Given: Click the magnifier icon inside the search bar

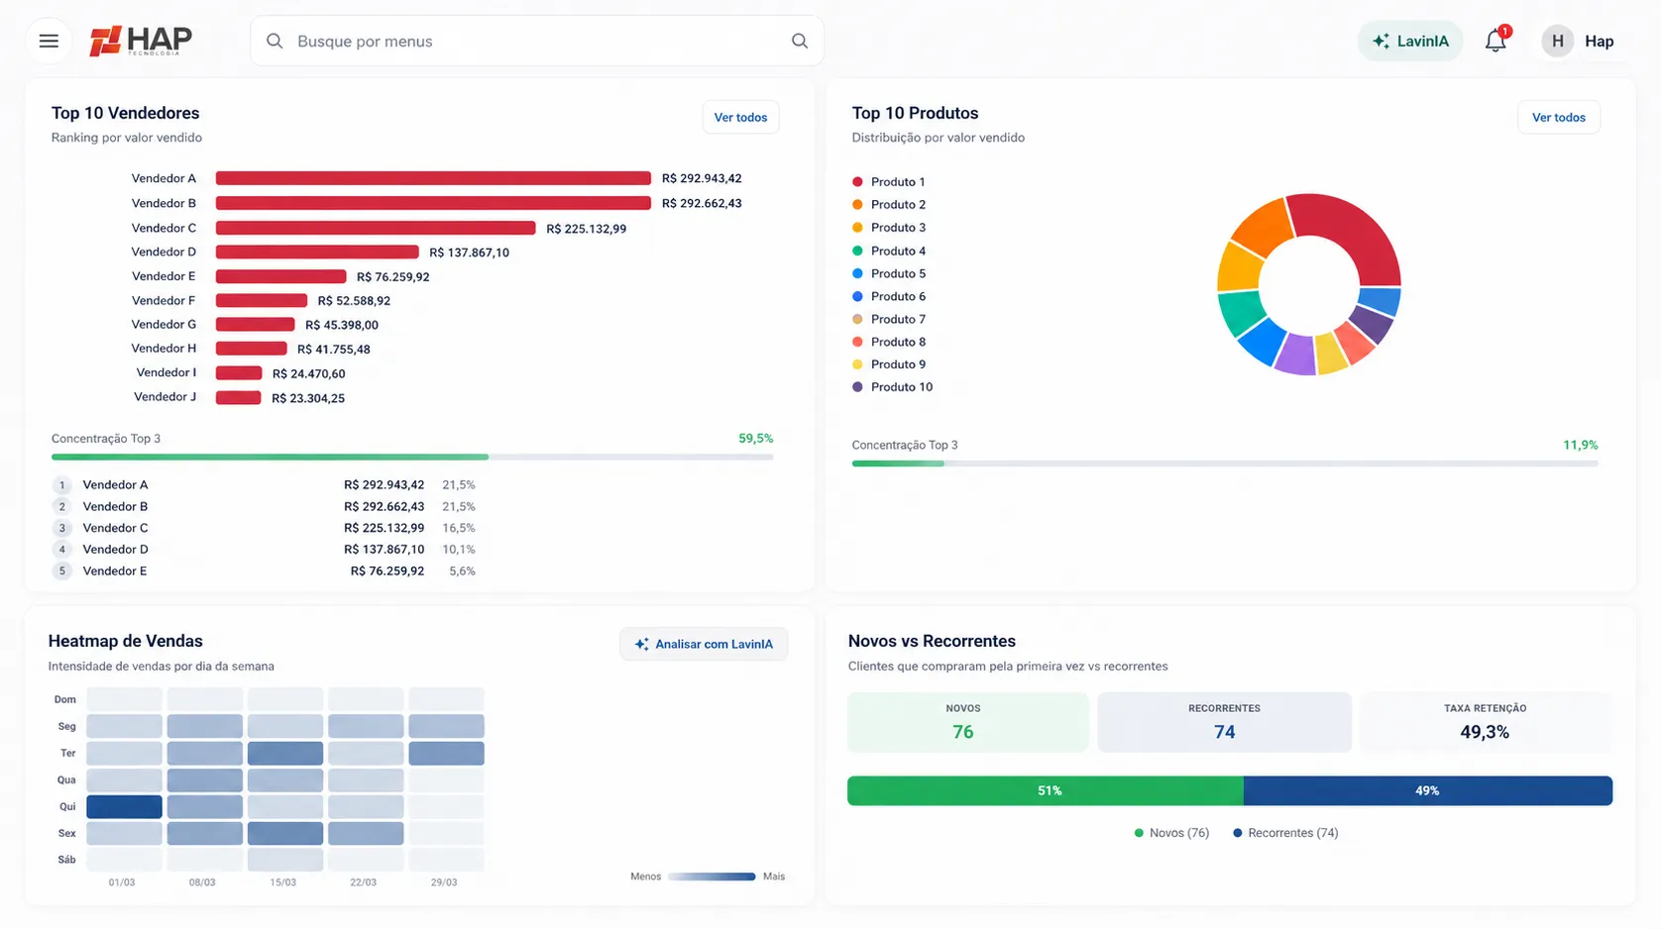Looking at the screenshot, I should (x=275, y=41).
